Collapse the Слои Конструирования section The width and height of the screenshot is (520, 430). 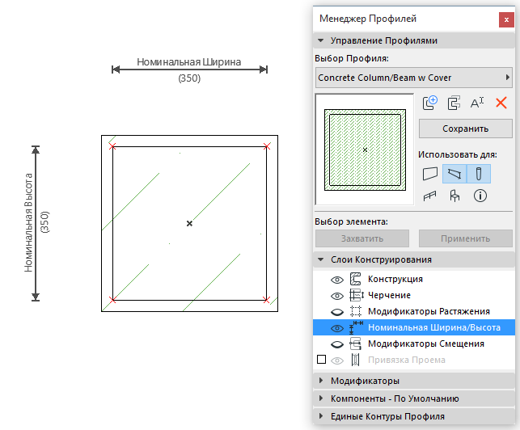click(321, 259)
